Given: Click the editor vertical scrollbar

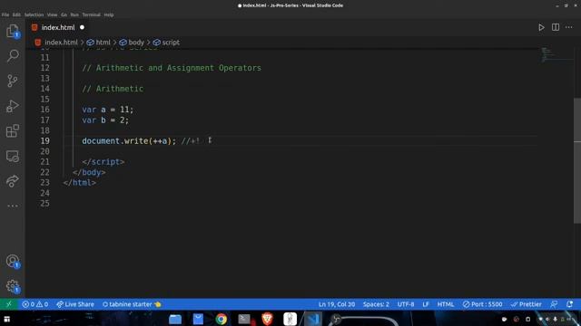Looking at the screenshot, I should tap(577, 161).
